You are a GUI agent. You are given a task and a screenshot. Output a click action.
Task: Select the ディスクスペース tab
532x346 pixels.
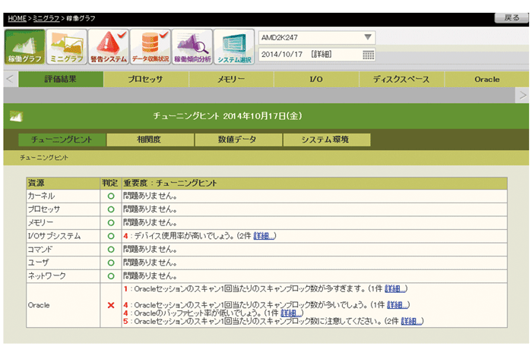pyautogui.click(x=401, y=79)
